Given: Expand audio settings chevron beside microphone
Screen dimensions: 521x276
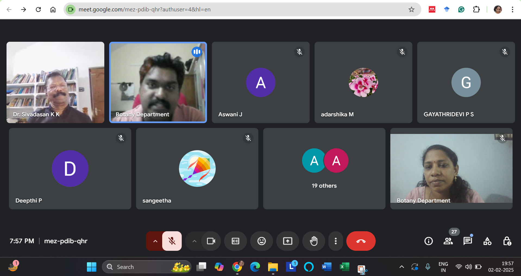Looking at the screenshot, I should (x=155, y=241).
